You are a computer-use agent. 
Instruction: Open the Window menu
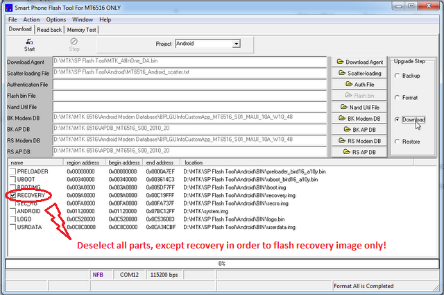(83, 19)
